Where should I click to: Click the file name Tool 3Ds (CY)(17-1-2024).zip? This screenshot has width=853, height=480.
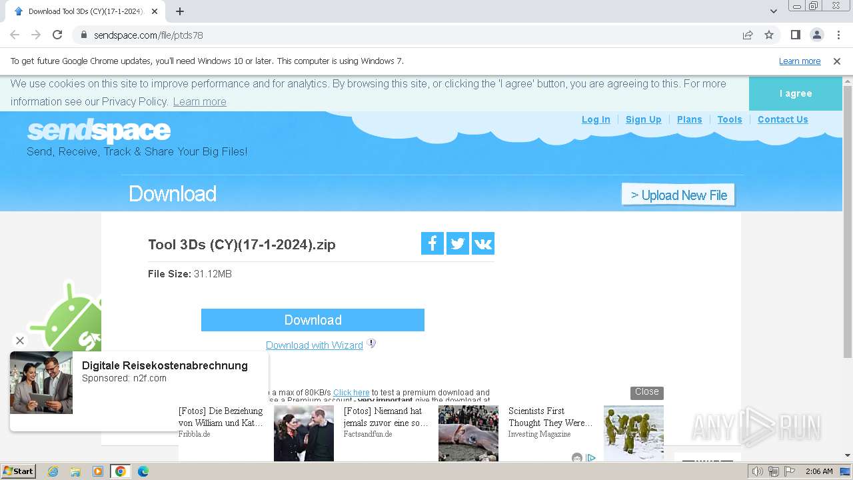242,245
